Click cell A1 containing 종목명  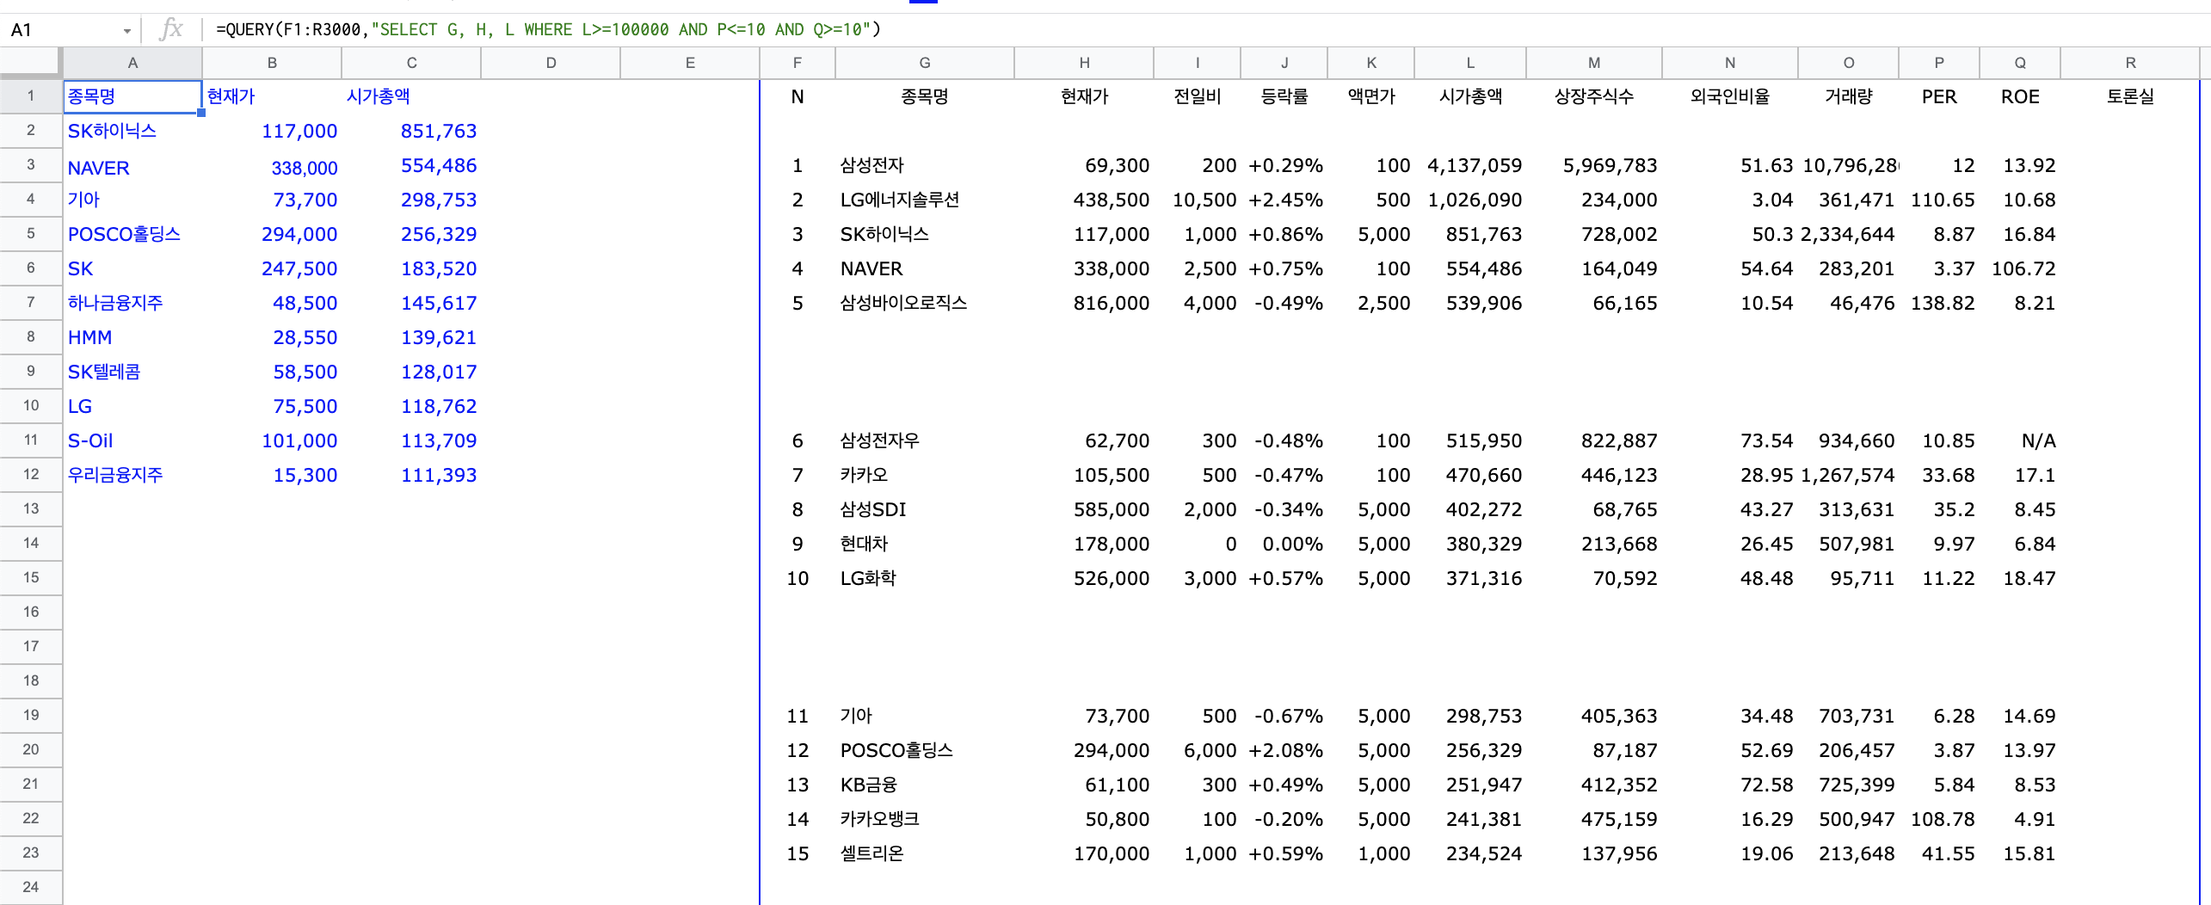(x=132, y=96)
